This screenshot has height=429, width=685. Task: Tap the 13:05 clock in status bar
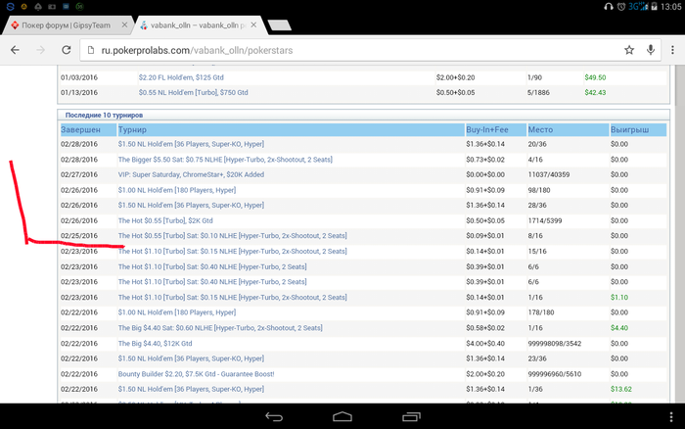click(671, 7)
